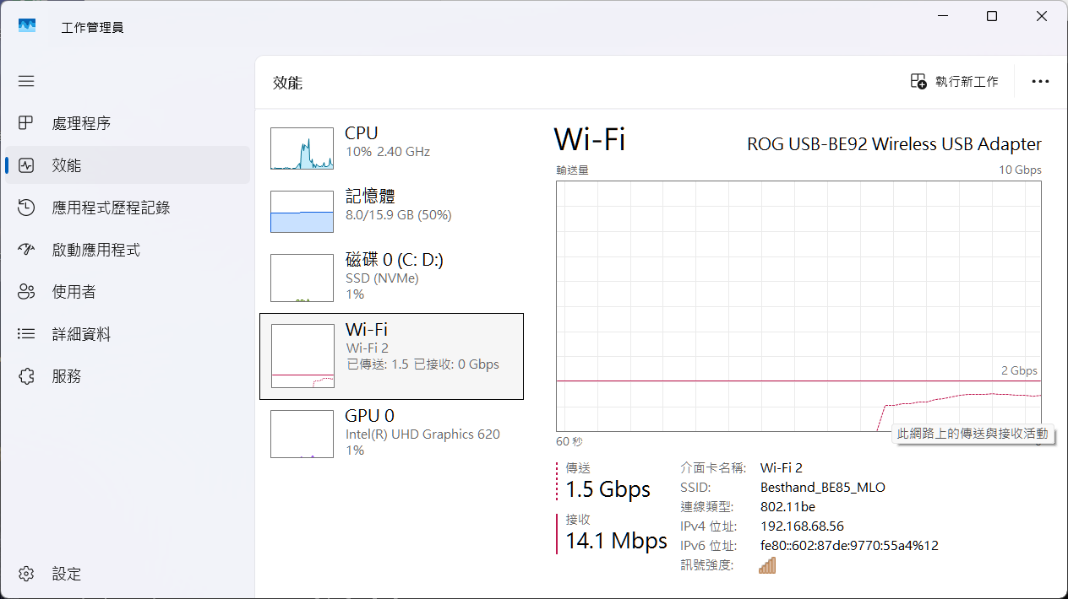This screenshot has width=1068, height=599.
Task: Select the 記憶體 memory entry
Action: pos(391,205)
